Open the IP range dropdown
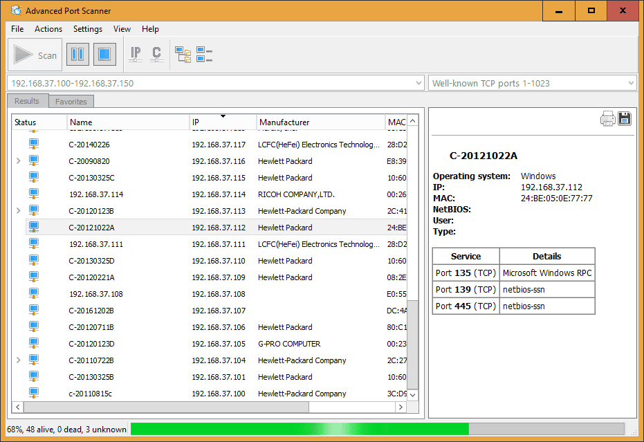Image resolution: width=644 pixels, height=442 pixels. pos(418,84)
